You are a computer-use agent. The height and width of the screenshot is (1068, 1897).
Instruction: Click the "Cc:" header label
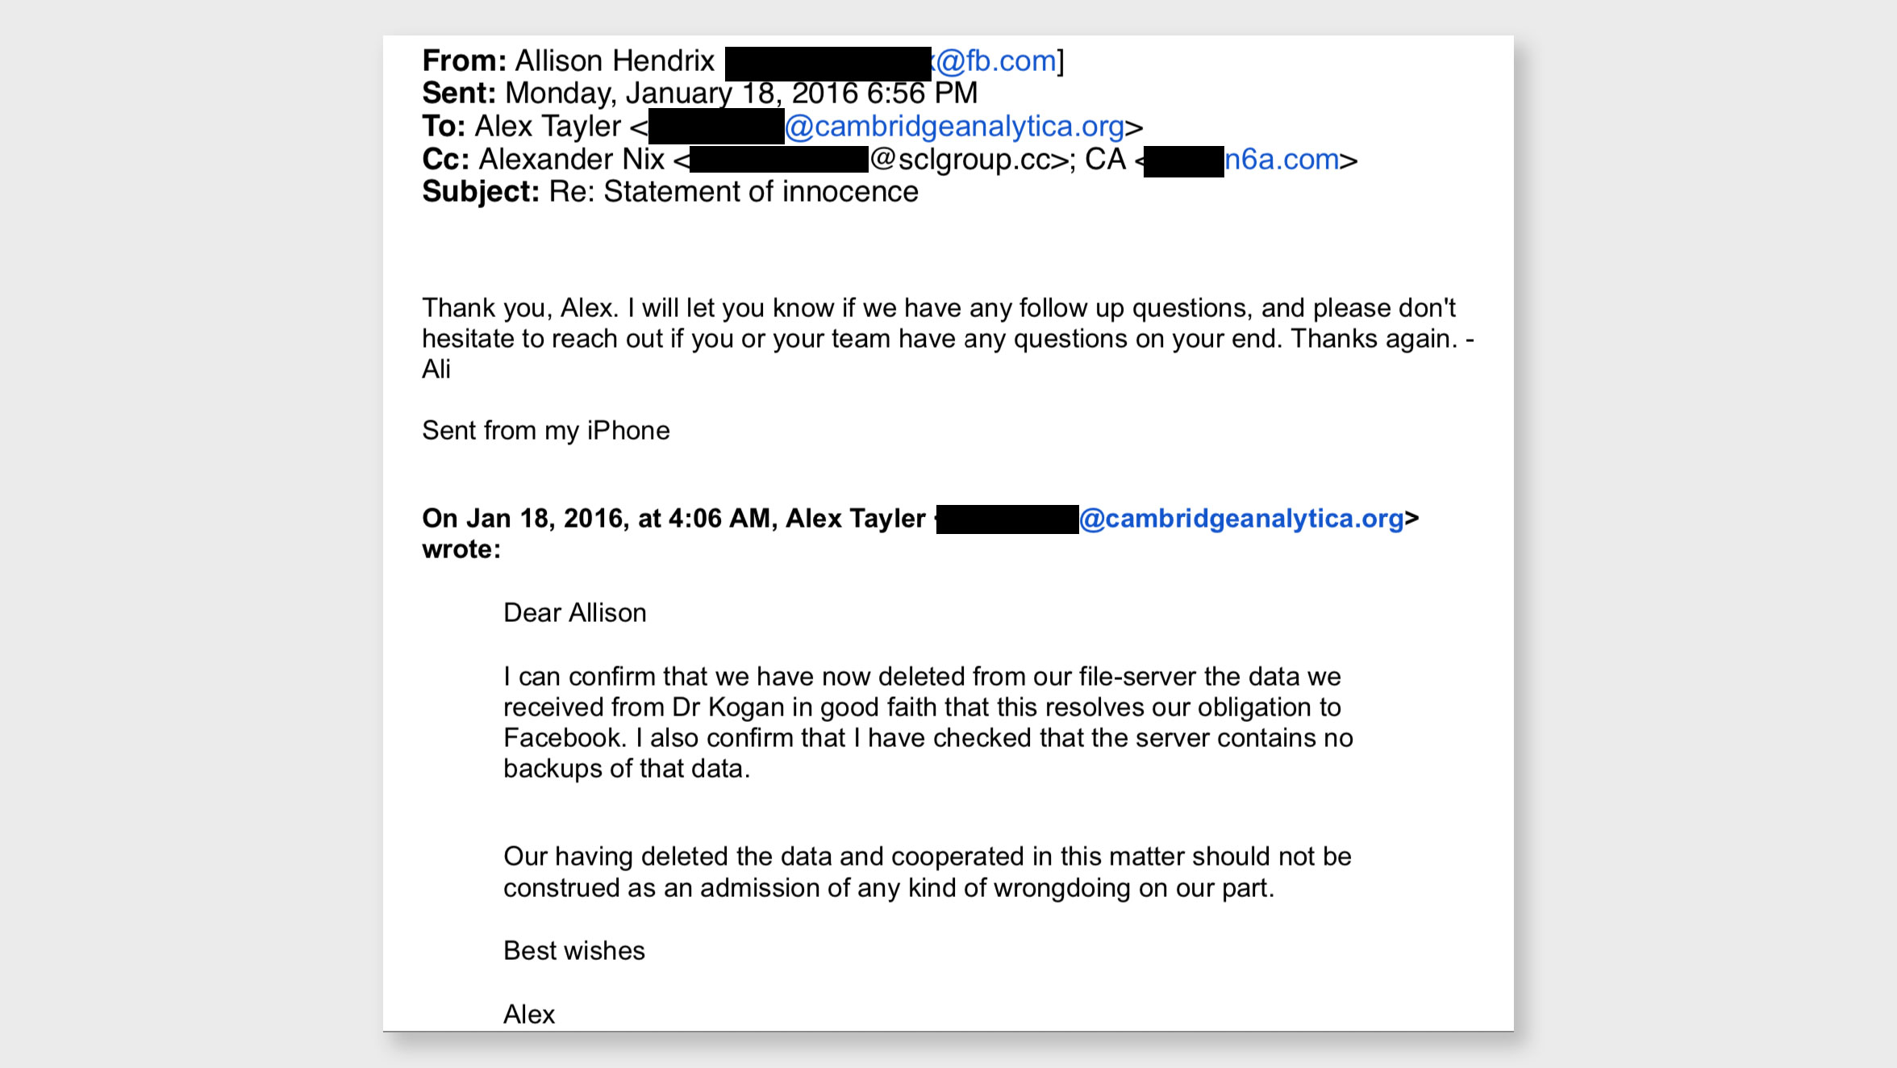pos(445,160)
